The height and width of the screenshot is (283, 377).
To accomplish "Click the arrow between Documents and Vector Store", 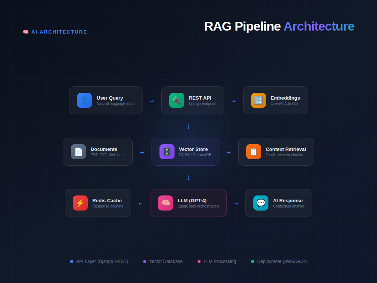I will point(142,152).
